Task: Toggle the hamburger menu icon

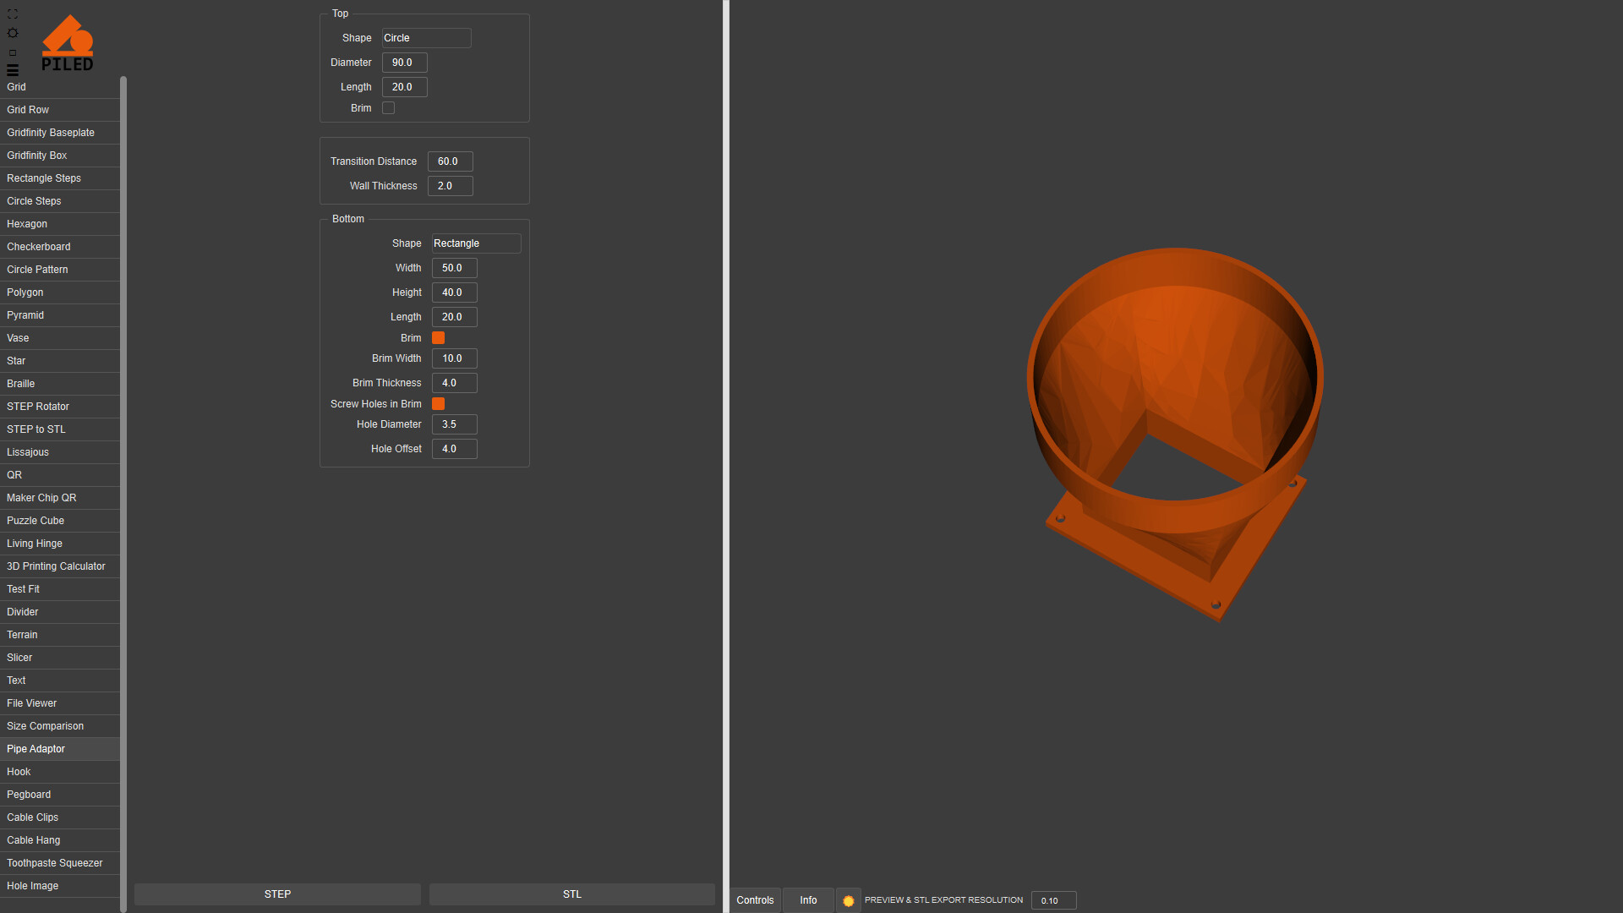Action: coord(13,70)
